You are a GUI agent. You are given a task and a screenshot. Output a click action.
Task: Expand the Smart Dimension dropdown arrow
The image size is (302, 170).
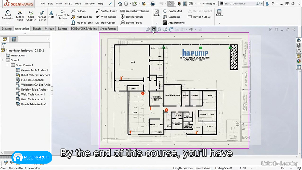click(8, 23)
